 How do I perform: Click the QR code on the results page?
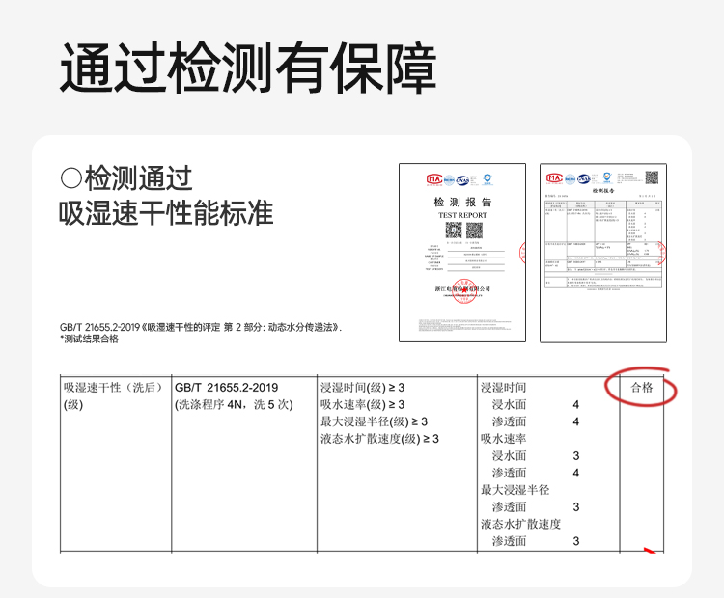coord(652,177)
